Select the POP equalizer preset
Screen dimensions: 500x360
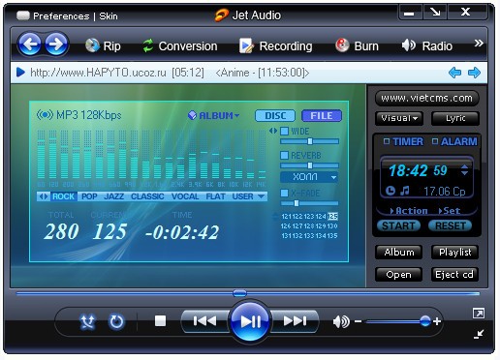pyautogui.click(x=89, y=196)
